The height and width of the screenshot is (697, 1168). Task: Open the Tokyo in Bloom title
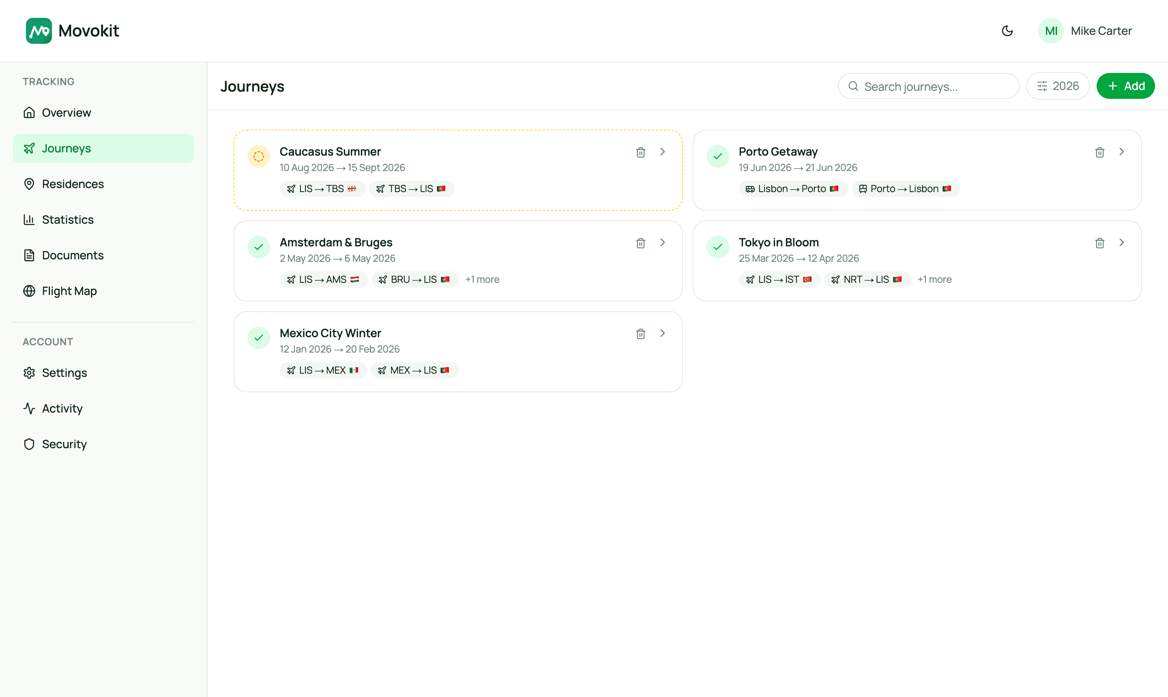pos(778,242)
